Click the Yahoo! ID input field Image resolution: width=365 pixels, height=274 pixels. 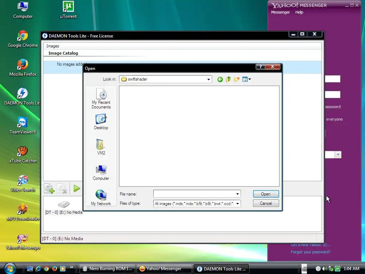pyautogui.click(x=333, y=79)
